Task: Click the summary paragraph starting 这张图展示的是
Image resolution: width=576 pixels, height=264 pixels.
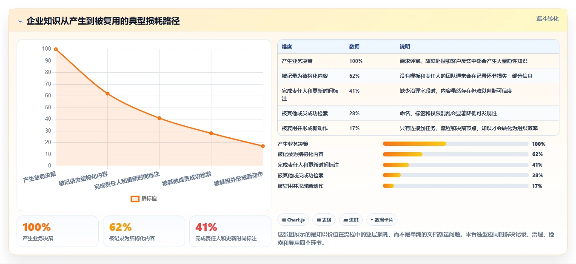Action: tap(416, 239)
